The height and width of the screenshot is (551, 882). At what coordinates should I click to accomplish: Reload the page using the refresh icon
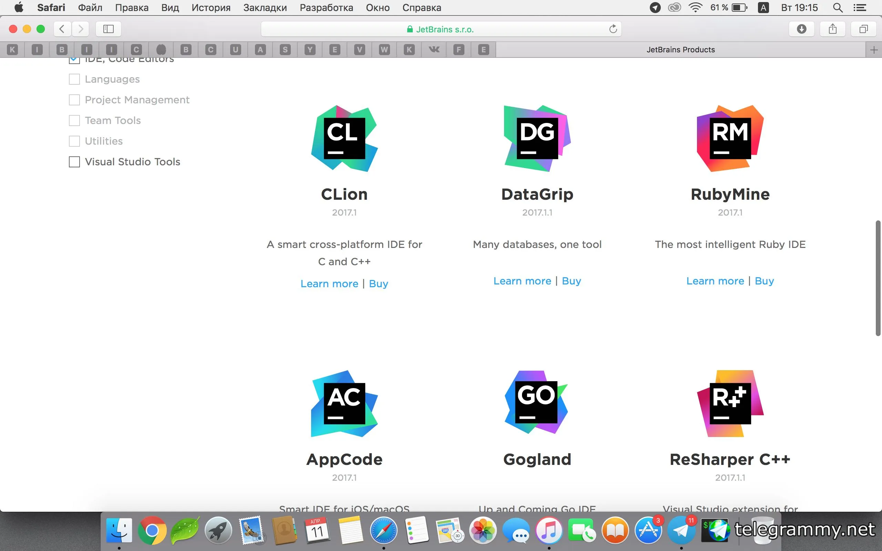pyautogui.click(x=613, y=29)
